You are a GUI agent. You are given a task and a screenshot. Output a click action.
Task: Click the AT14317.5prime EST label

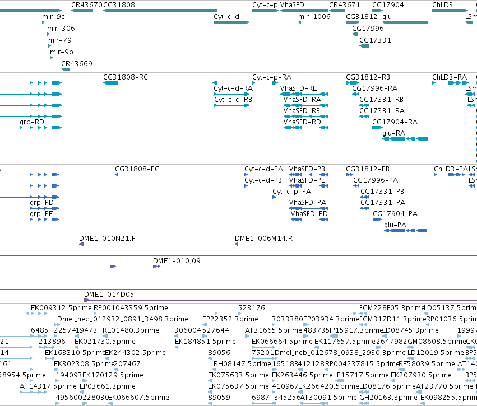click(48, 386)
